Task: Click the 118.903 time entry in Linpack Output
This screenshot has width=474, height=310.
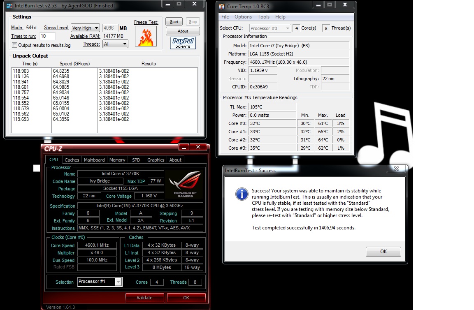Action: pos(21,71)
